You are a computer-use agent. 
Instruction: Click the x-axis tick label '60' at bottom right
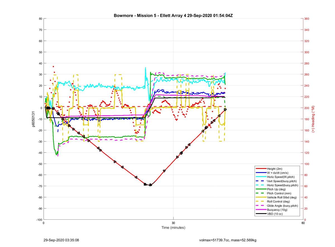(x=303, y=223)
